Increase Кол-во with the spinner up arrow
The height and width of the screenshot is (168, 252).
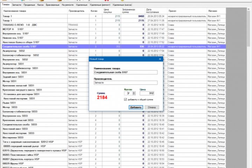134,92
